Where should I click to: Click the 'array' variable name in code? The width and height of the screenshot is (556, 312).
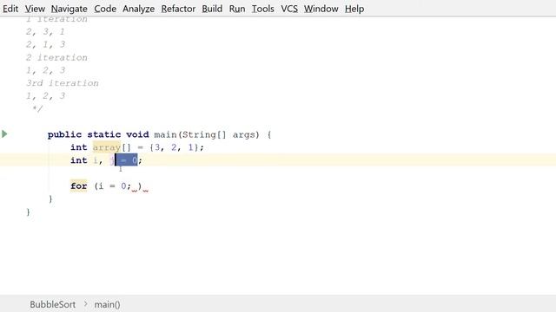pyautogui.click(x=106, y=147)
